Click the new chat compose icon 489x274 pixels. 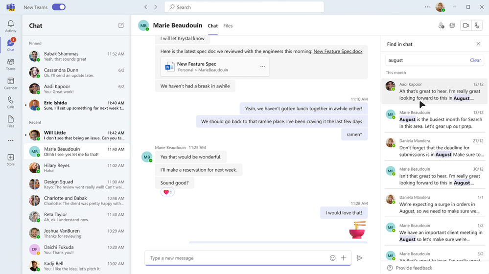pos(121,25)
